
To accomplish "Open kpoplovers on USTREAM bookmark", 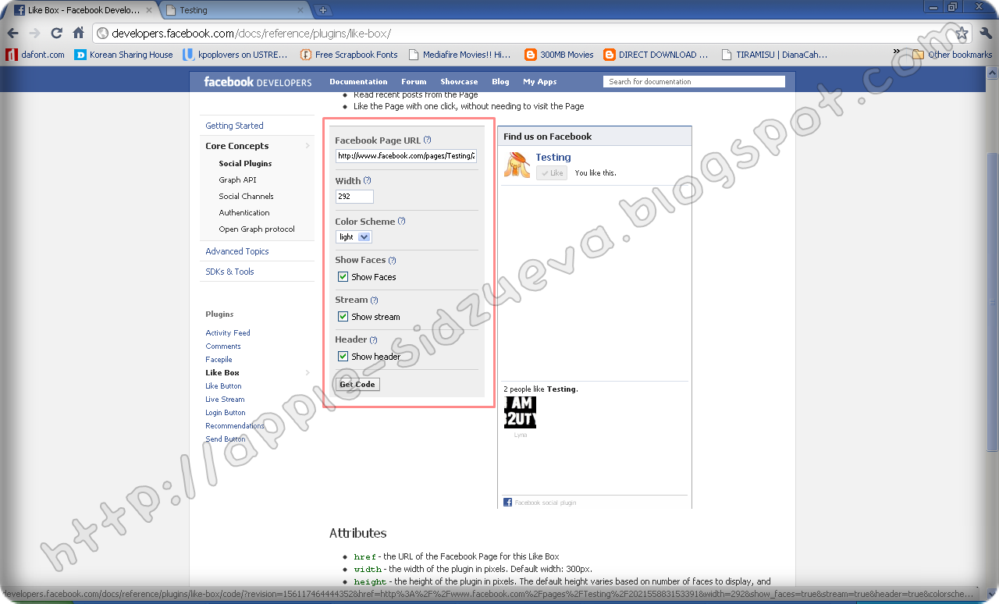I will click(x=236, y=55).
